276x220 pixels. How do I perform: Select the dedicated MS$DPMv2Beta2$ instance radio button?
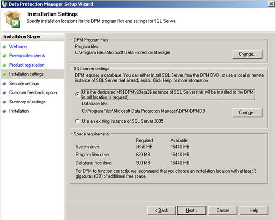[77, 94]
